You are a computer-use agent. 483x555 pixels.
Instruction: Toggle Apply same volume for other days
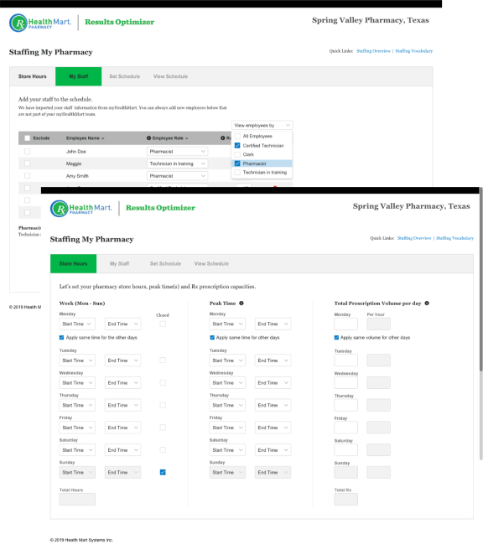point(336,338)
